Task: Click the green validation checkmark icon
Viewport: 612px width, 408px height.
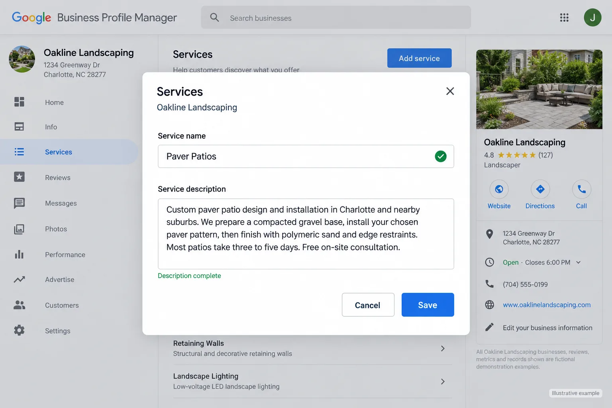Action: [x=441, y=156]
